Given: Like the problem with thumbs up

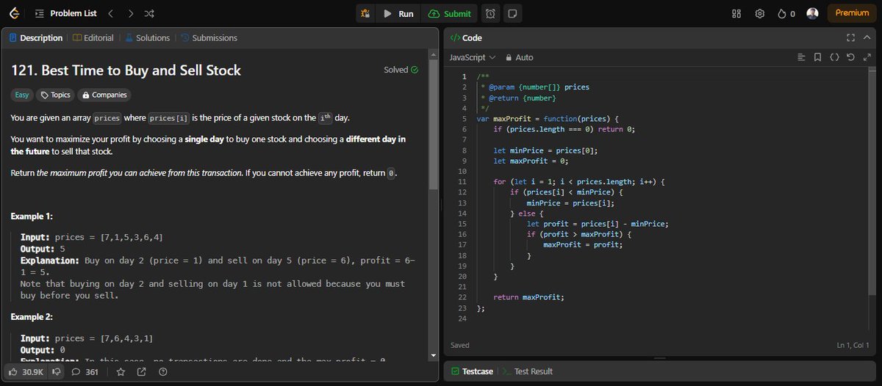Looking at the screenshot, I should point(27,372).
